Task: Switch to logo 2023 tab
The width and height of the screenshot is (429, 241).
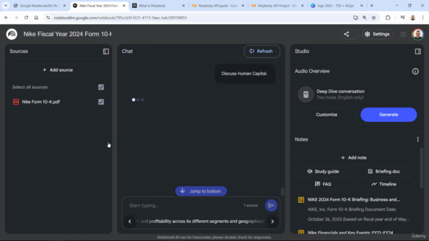Action: 336,6
